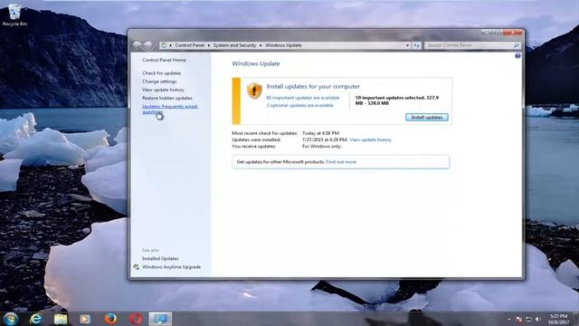Click Check for updates
This screenshot has height=326, width=579.
[161, 73]
